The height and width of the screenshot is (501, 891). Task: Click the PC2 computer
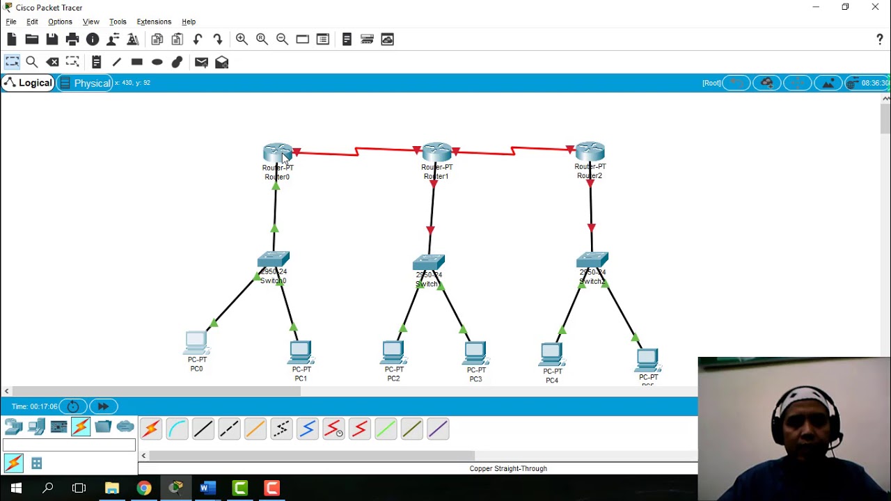click(x=393, y=352)
